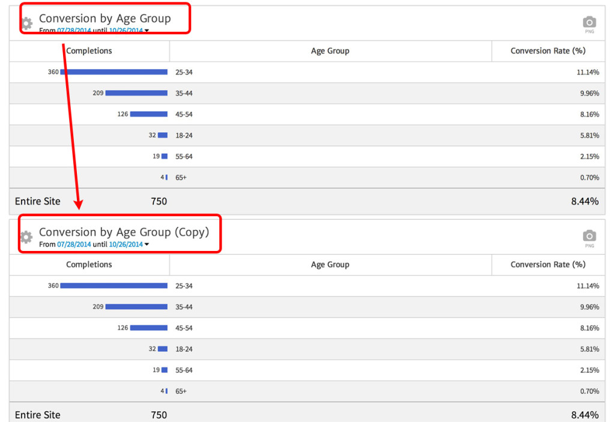
Task: Click the PNG camera icon in the (Copy) widget
Action: pyautogui.click(x=589, y=237)
